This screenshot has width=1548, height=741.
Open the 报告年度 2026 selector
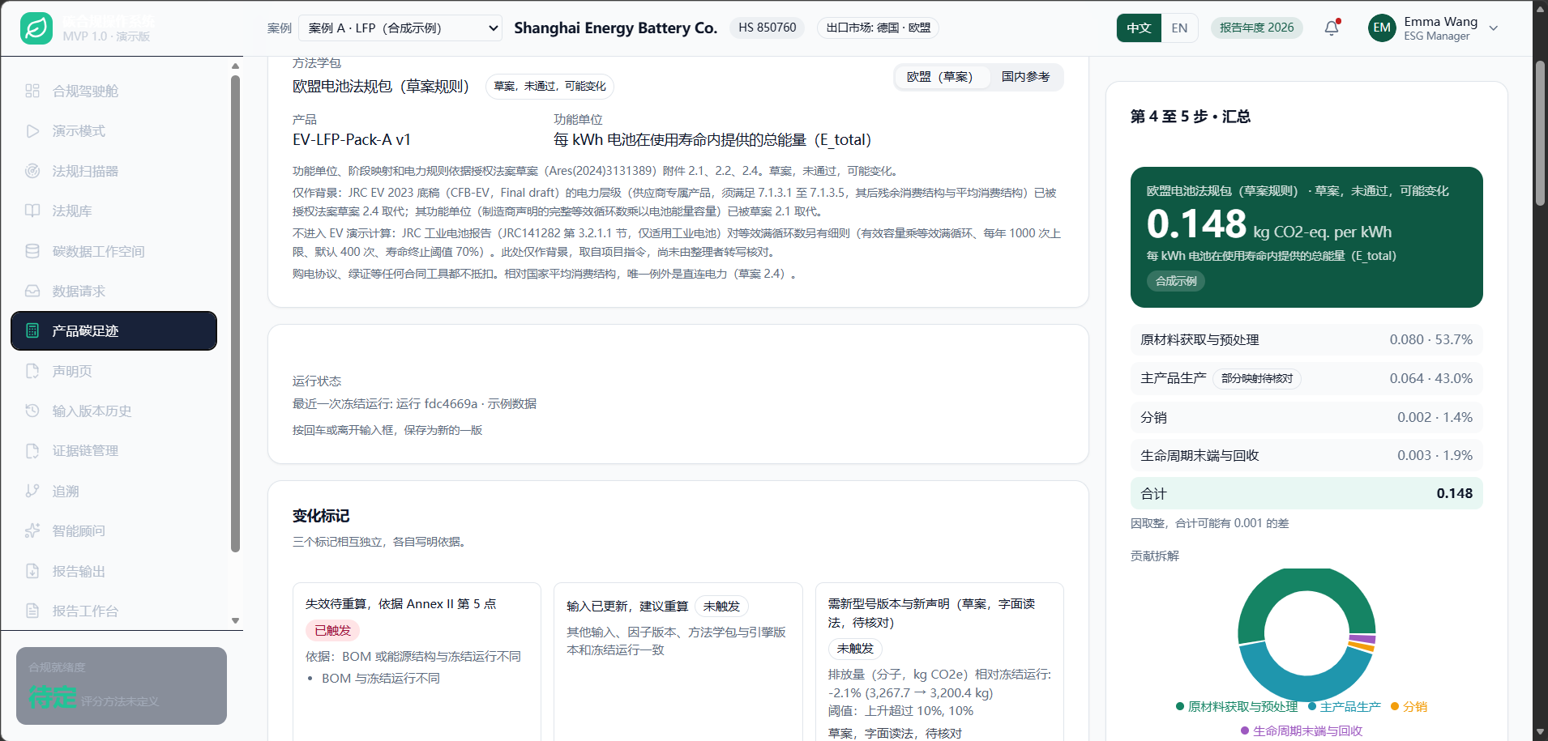click(x=1256, y=28)
